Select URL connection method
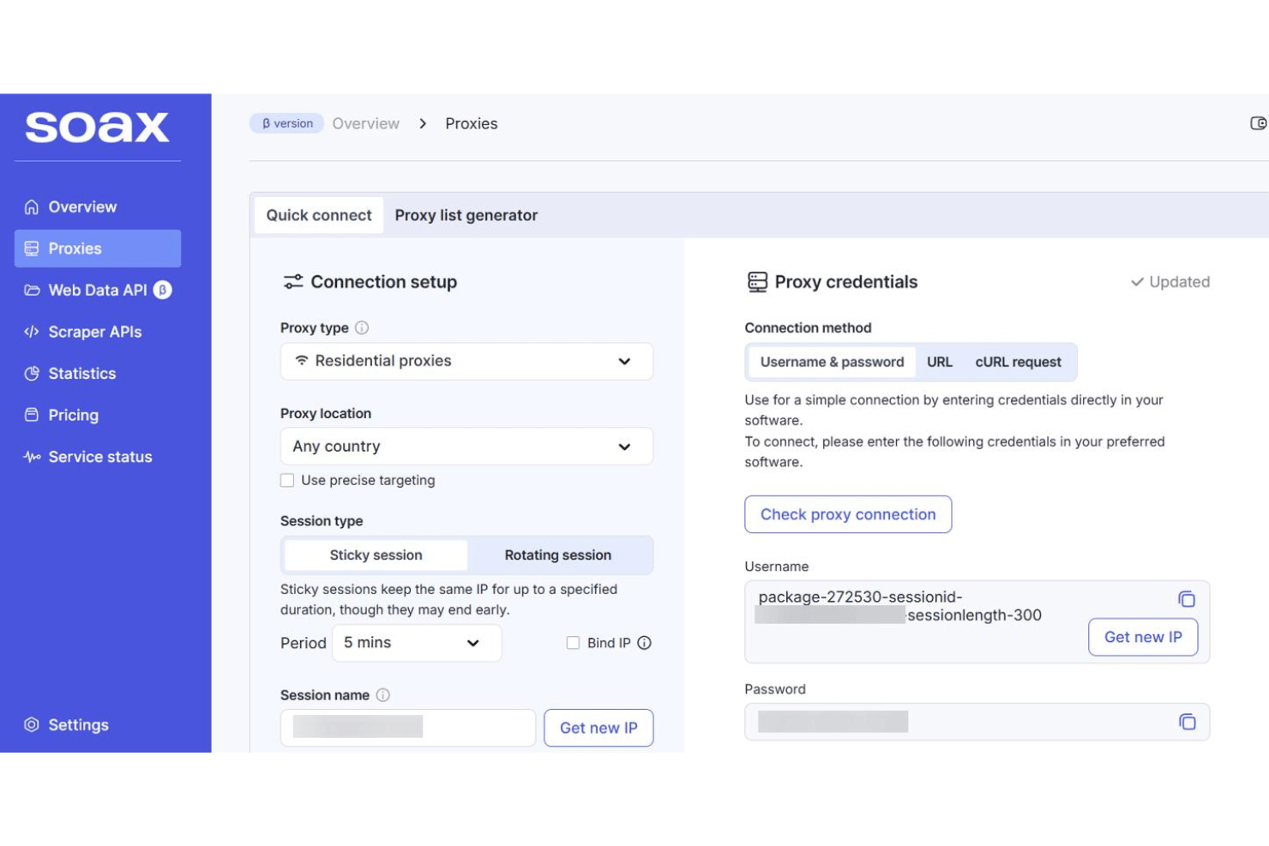The image size is (1269, 846). pyautogui.click(x=940, y=362)
